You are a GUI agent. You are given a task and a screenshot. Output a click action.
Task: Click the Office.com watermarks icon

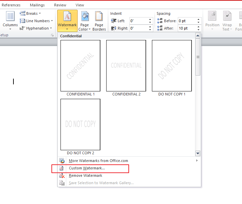[x=62, y=161]
